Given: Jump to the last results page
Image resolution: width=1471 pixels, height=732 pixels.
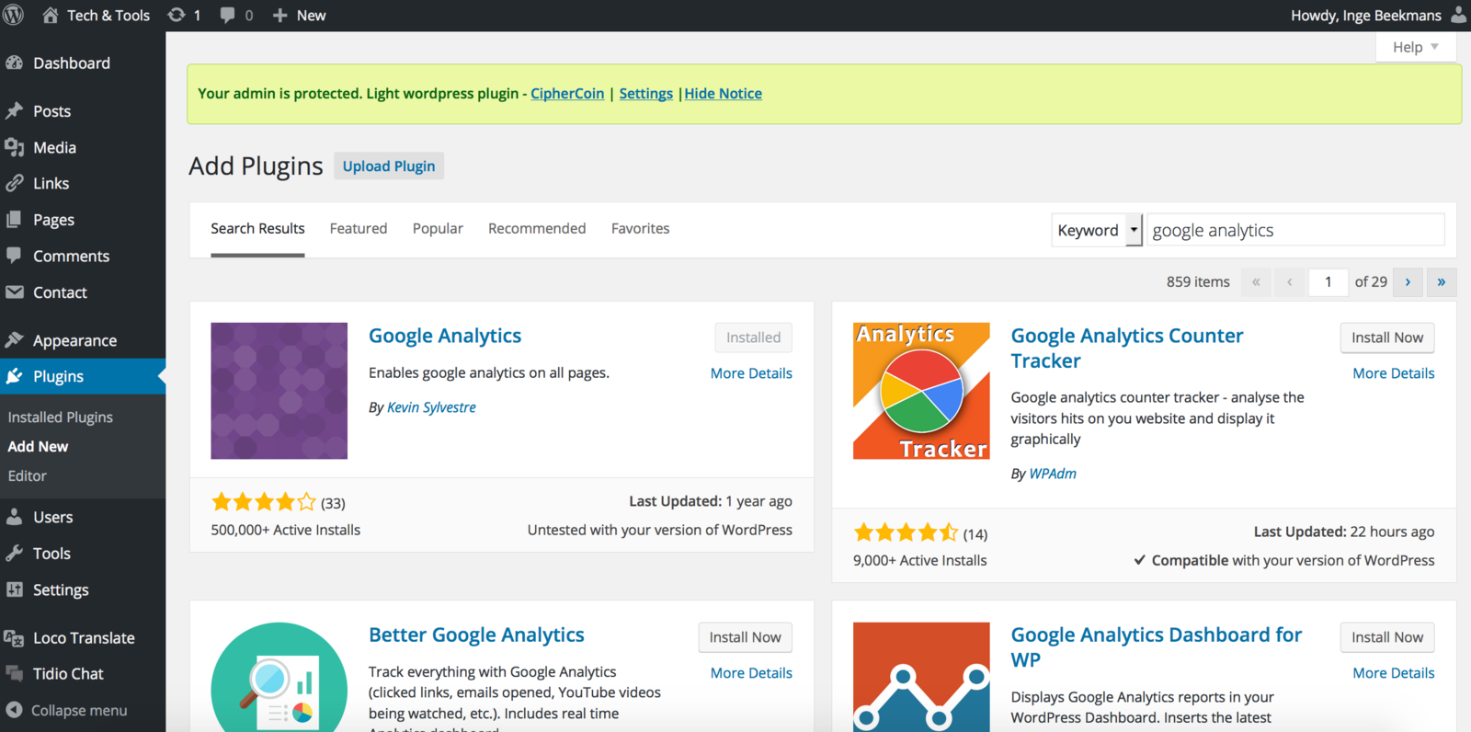Looking at the screenshot, I should click(1442, 282).
